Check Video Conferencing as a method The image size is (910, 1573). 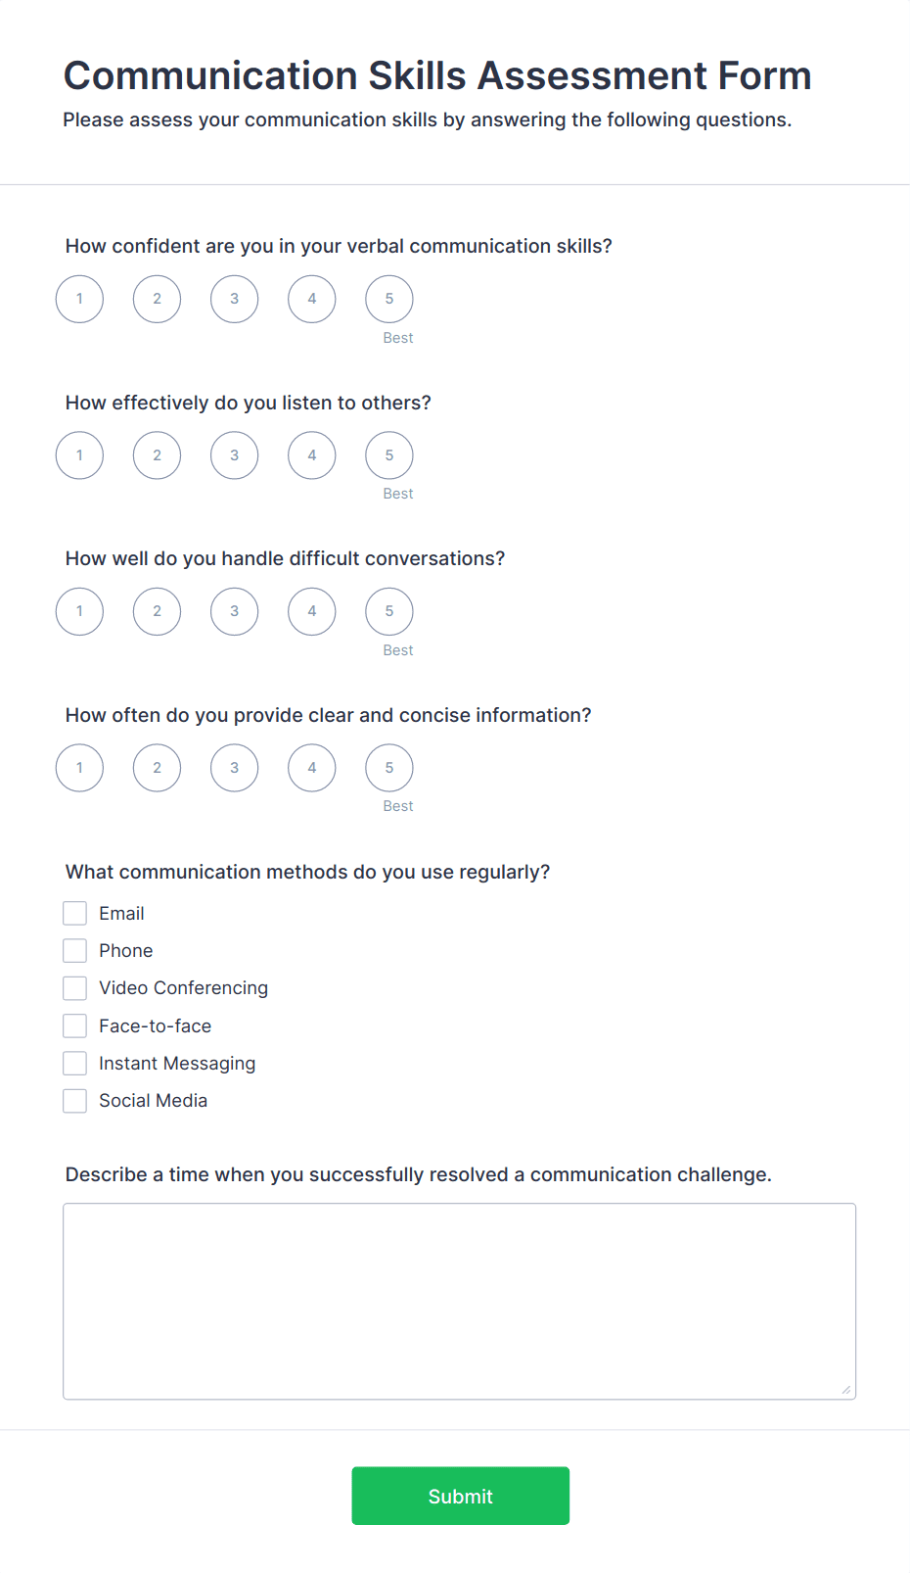tap(74, 987)
